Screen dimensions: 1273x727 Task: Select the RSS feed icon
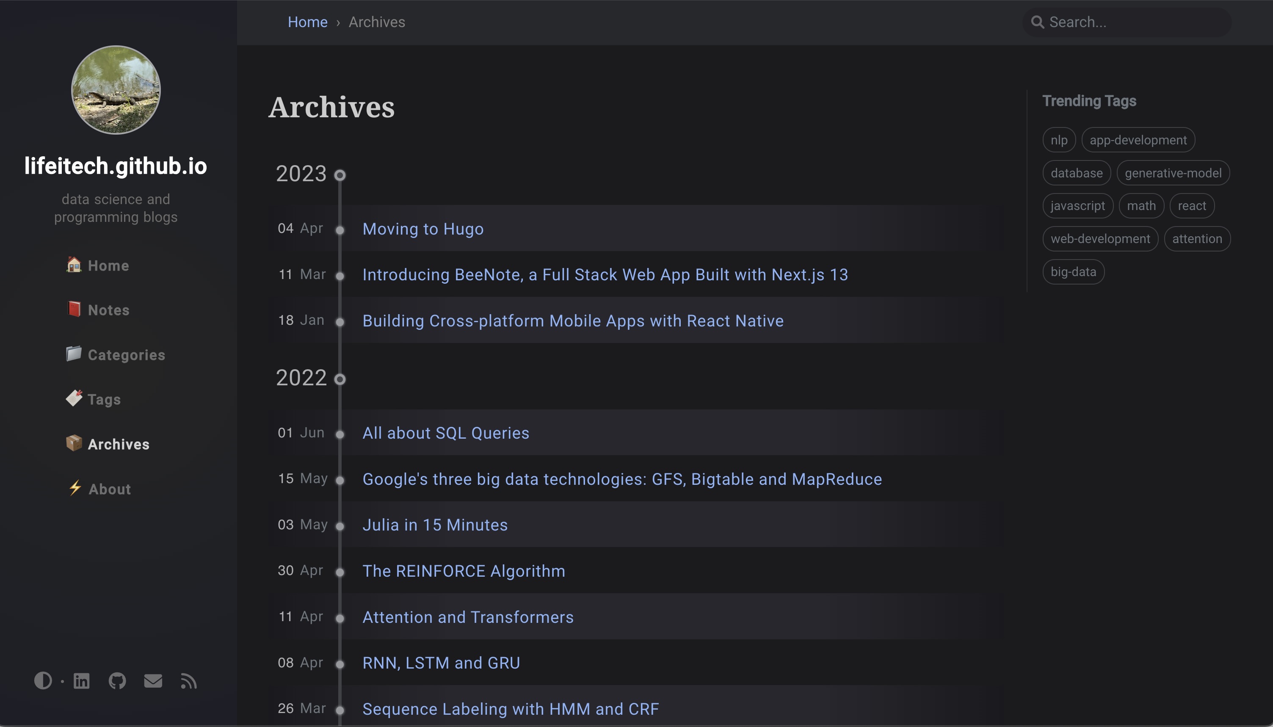coord(189,682)
